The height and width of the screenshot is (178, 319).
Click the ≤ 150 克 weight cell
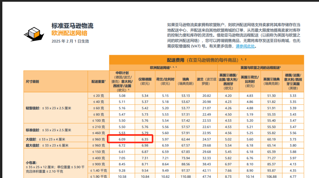click(98, 152)
